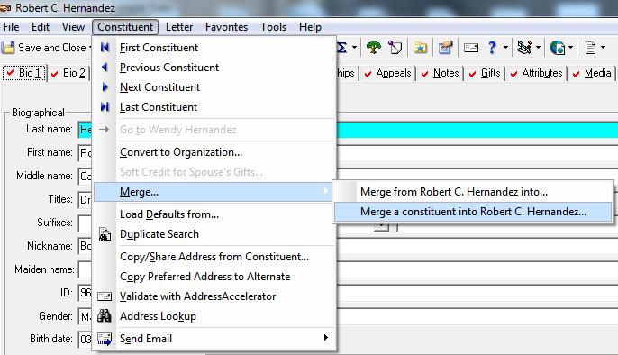Viewport: 618px width, 355px height.
Task: Open the Tools menu
Action: point(273,27)
